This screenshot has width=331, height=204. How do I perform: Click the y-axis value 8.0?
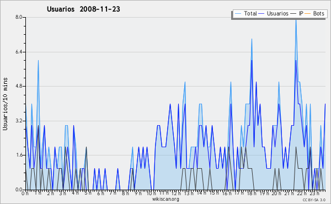tap(19, 17)
